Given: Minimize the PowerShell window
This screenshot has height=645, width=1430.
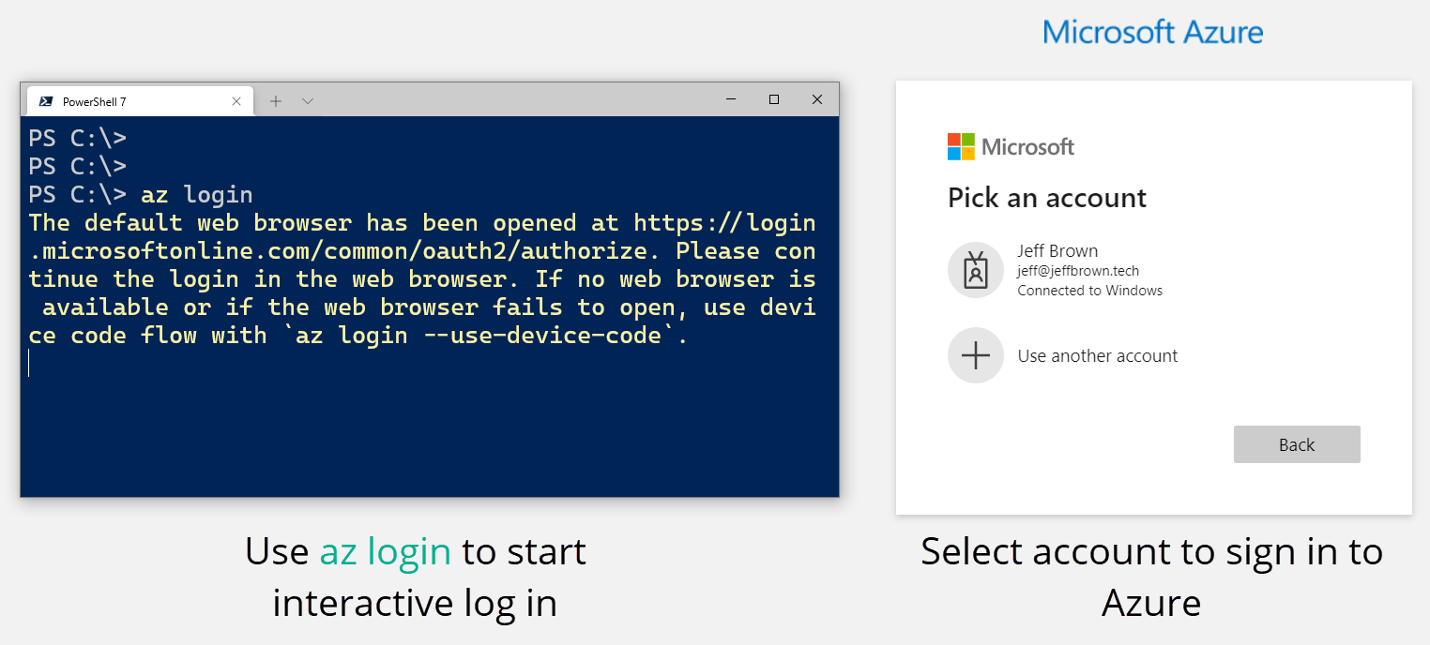Looking at the screenshot, I should (x=731, y=99).
